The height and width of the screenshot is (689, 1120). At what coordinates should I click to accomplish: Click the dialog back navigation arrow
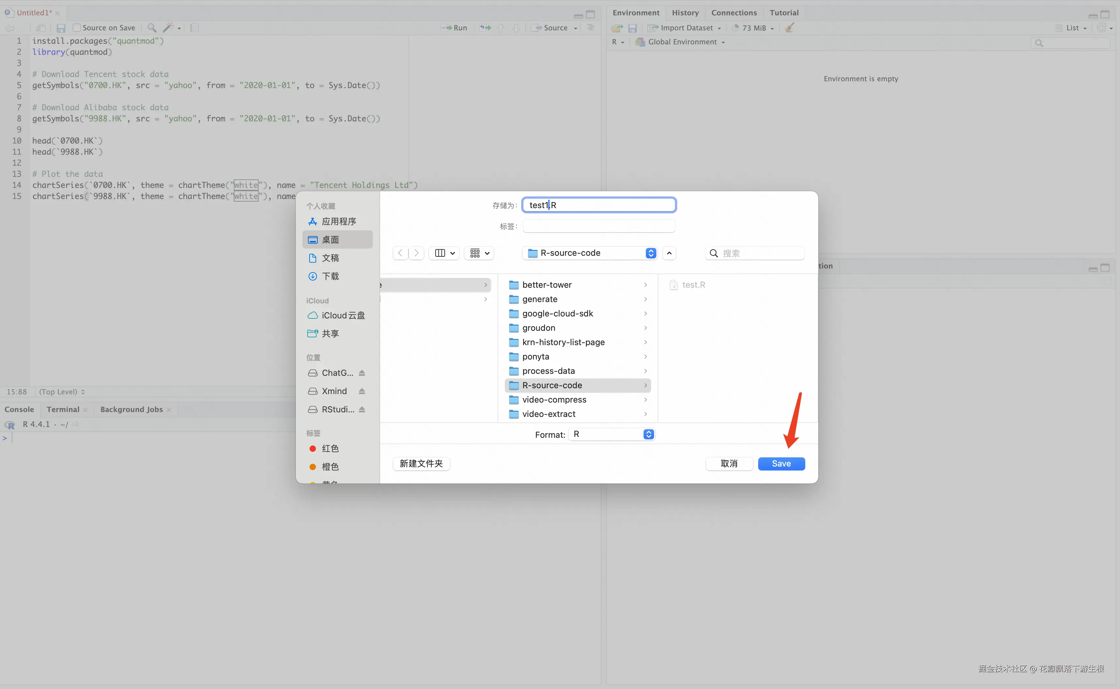point(400,253)
